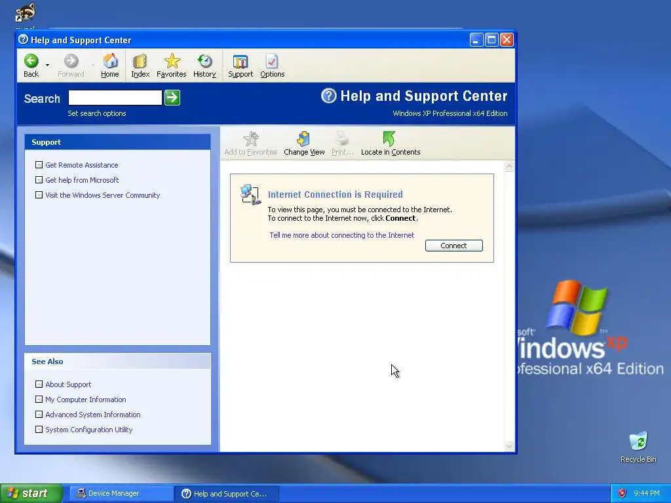Screen dimensions: 671x503
Task: Open Get help from Microsoft link
Action: click(82, 180)
